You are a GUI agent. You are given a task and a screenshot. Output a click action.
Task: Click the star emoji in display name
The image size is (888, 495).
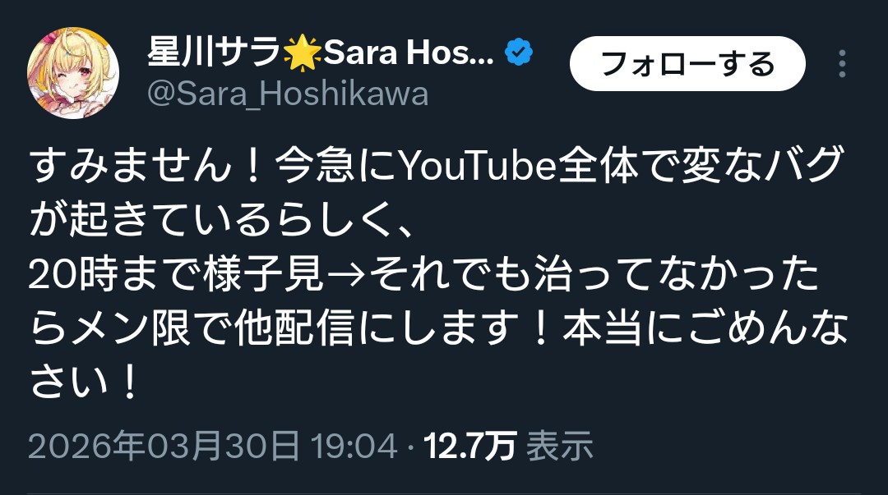pos(301,53)
